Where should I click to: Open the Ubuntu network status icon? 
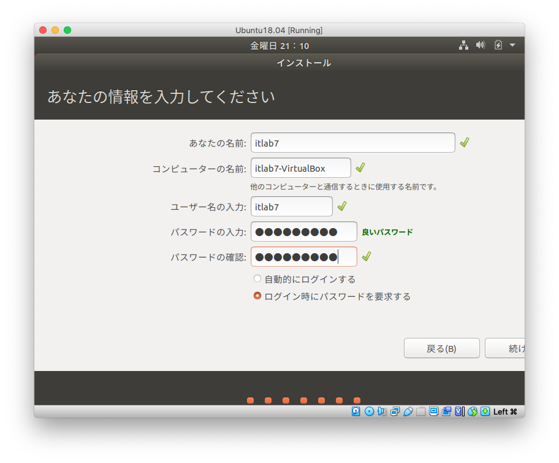pos(463,45)
